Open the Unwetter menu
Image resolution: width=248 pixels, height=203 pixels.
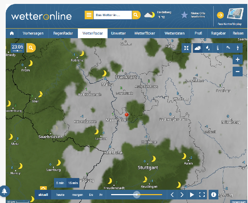118,33
